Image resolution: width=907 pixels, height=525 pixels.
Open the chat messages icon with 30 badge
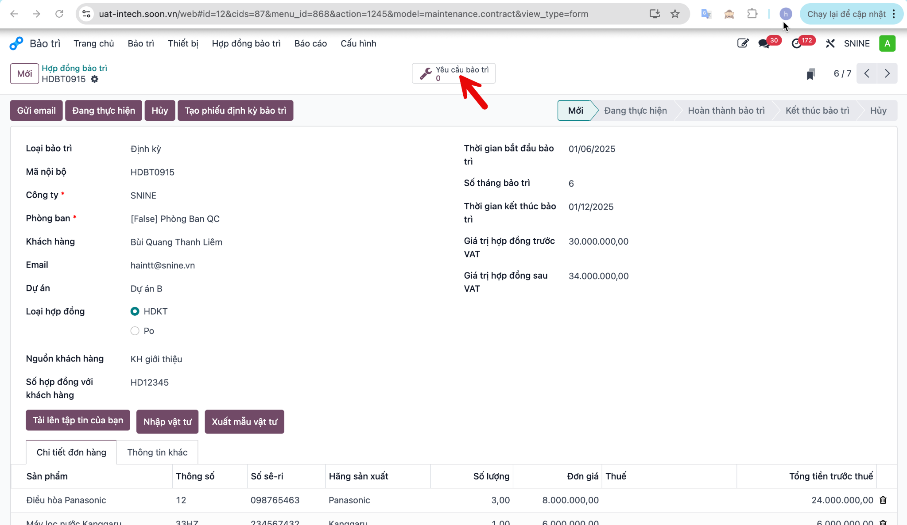(x=764, y=43)
